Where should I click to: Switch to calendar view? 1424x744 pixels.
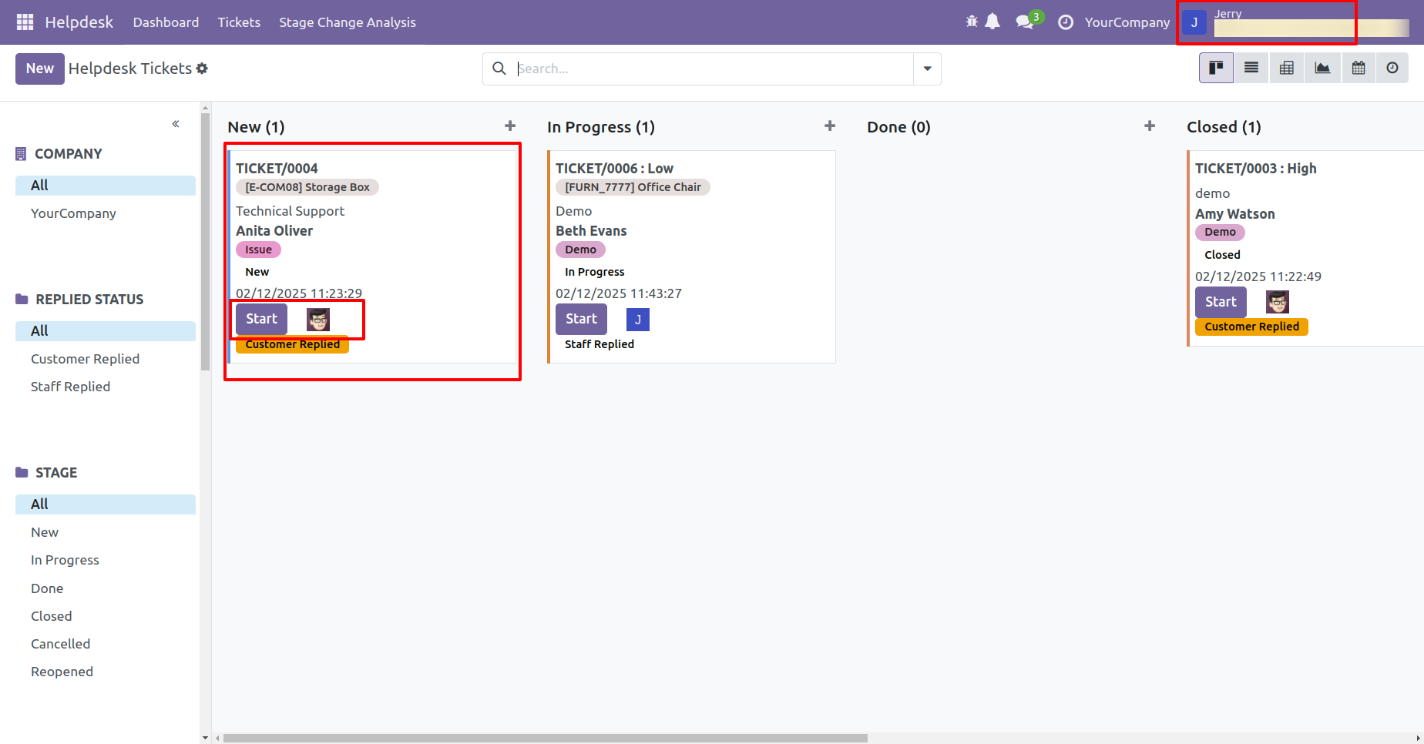[x=1359, y=68]
